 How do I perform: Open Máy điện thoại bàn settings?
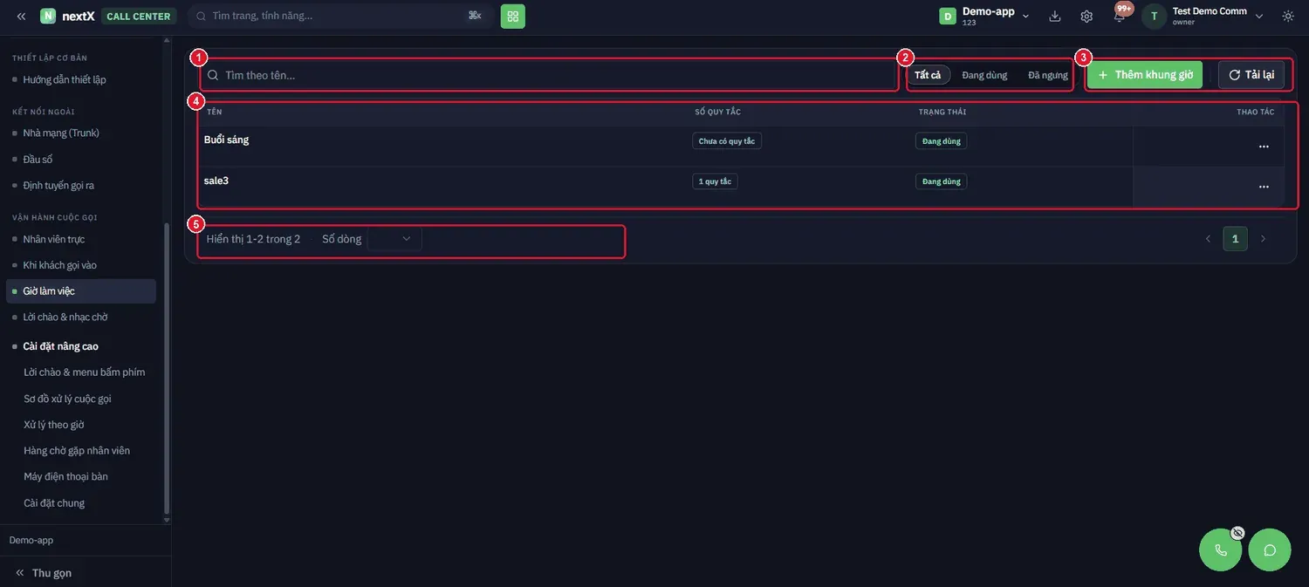point(66,477)
